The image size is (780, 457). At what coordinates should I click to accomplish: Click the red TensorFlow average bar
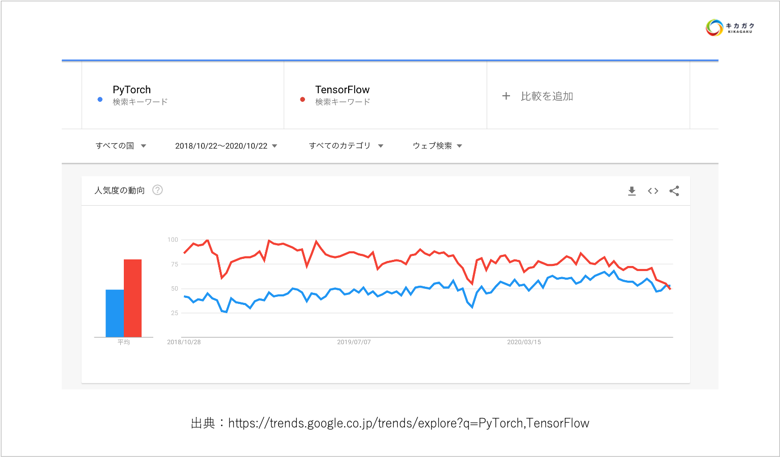pos(132,298)
